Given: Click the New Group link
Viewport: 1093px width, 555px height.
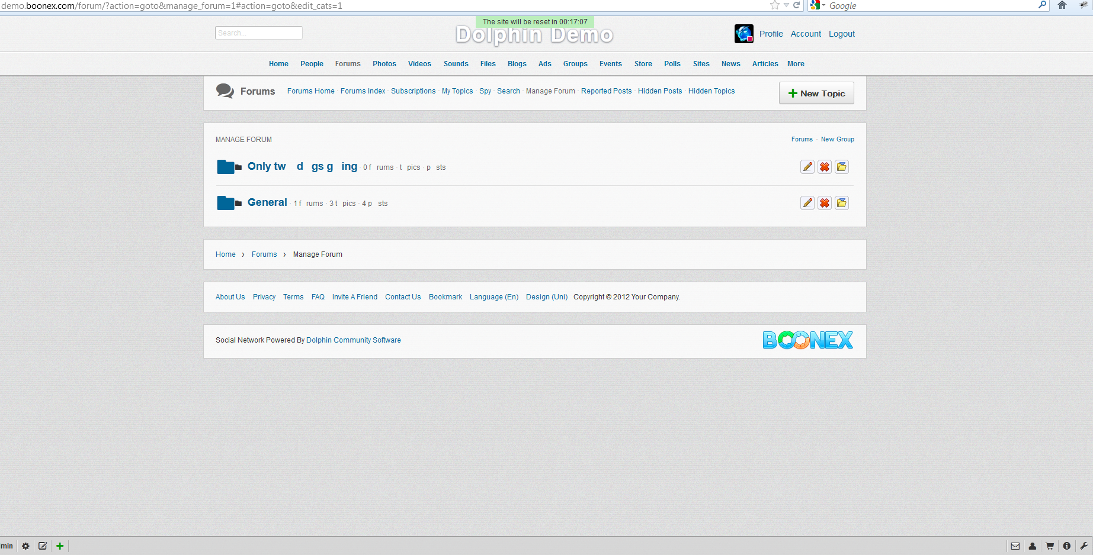Looking at the screenshot, I should click(838, 140).
